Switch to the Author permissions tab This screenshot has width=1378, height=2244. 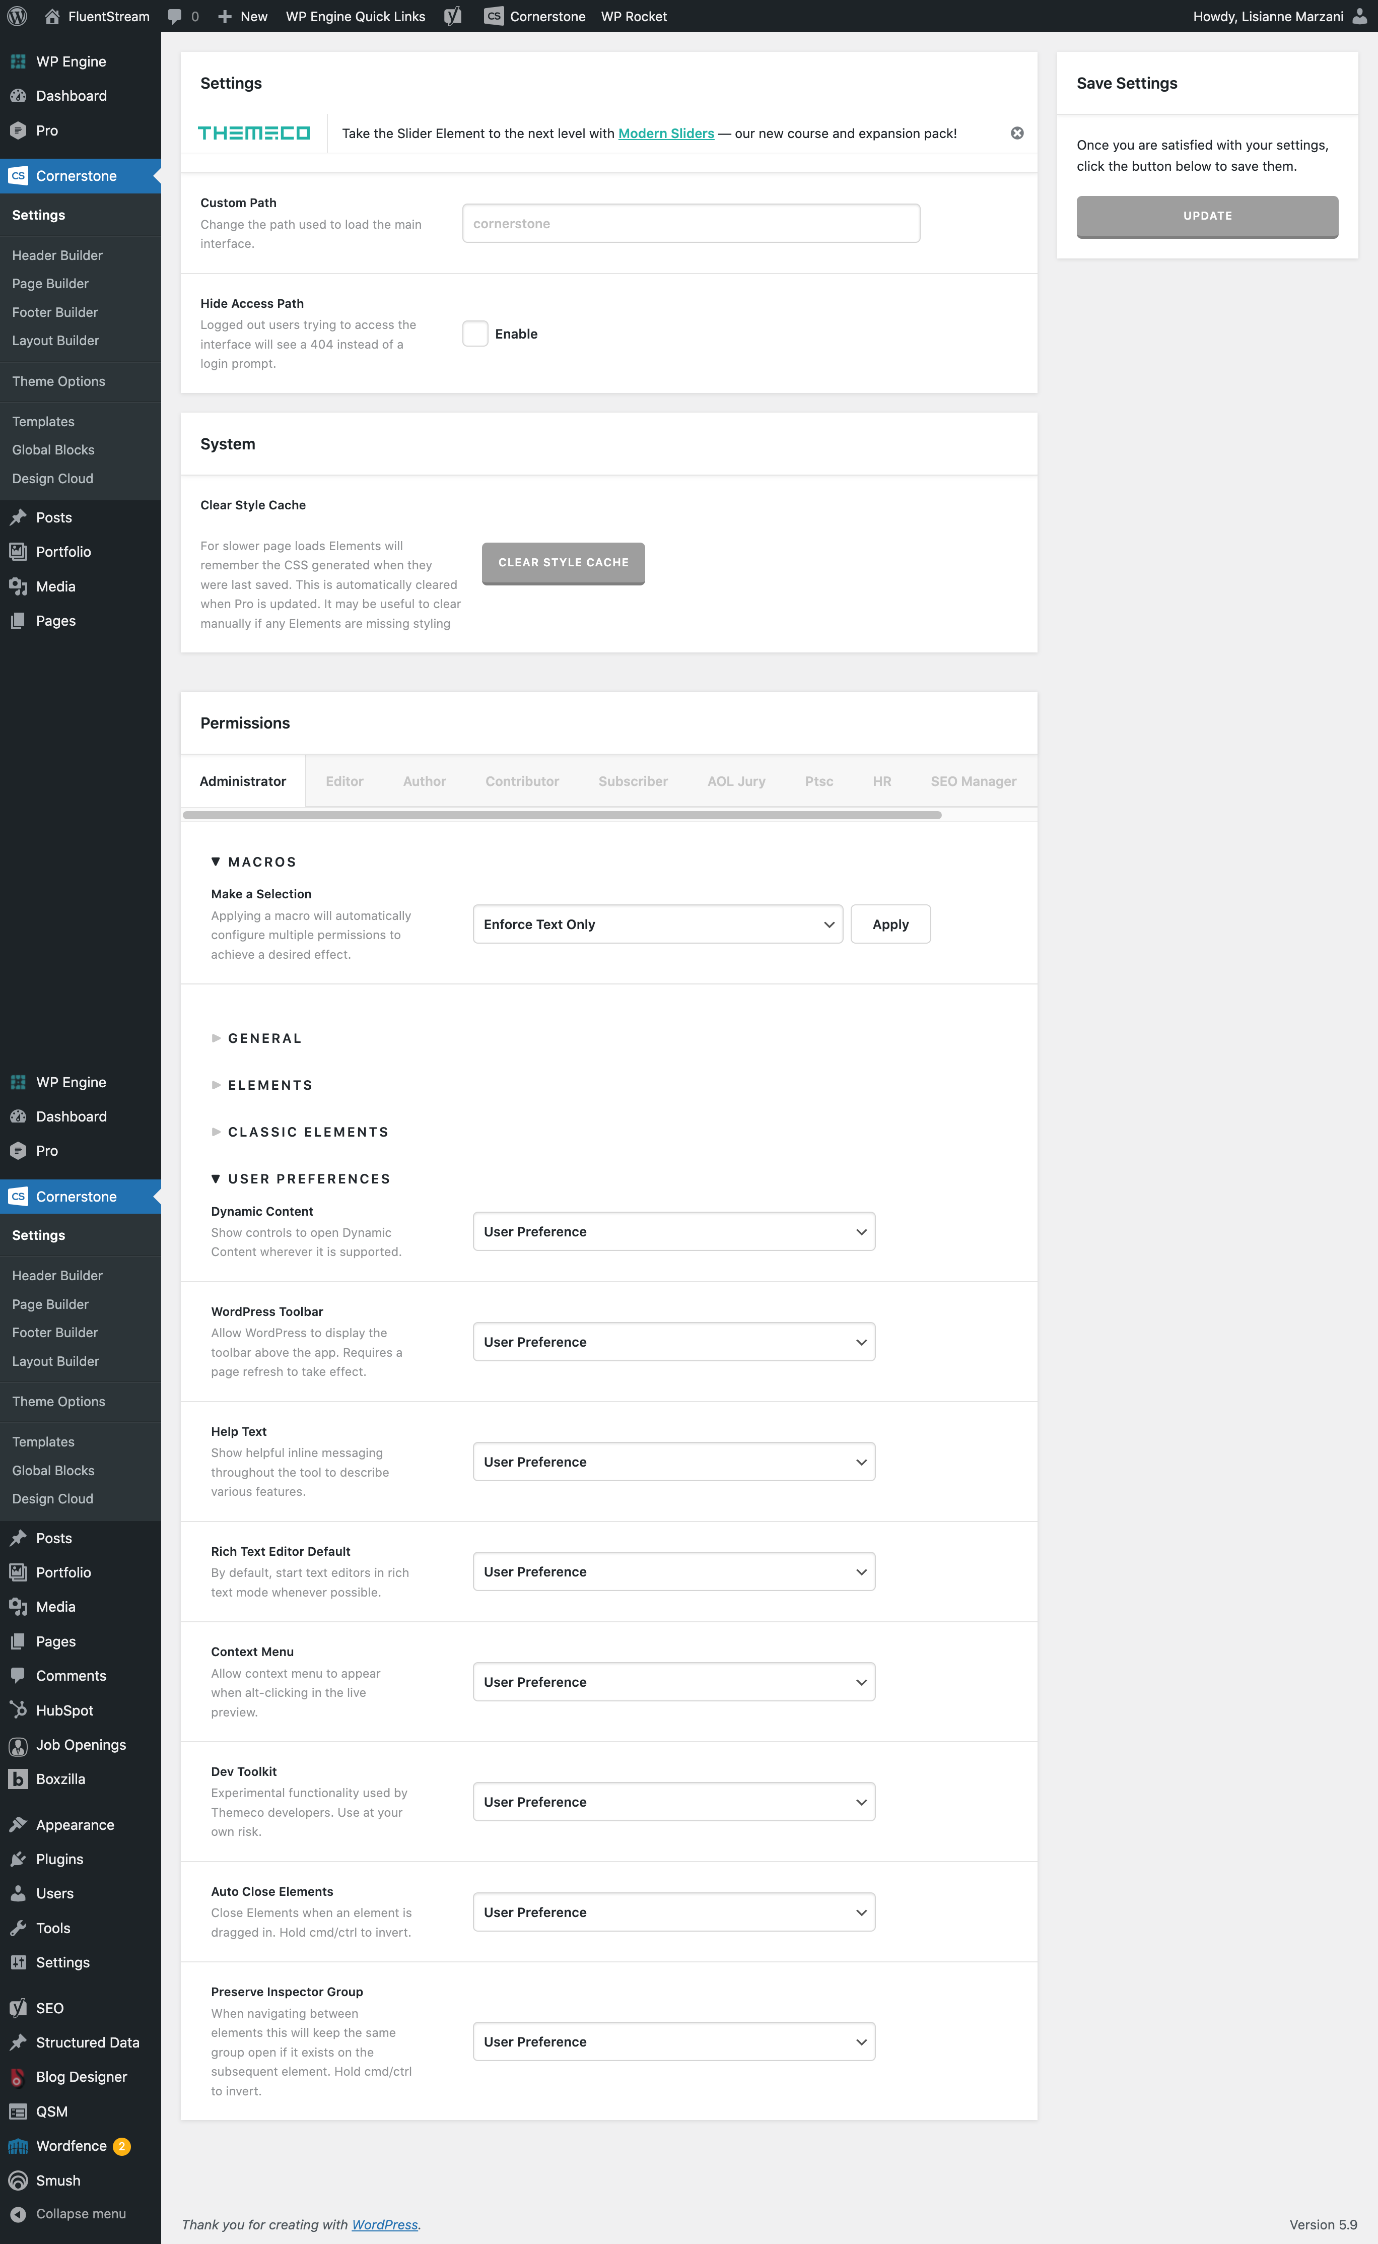pos(425,781)
